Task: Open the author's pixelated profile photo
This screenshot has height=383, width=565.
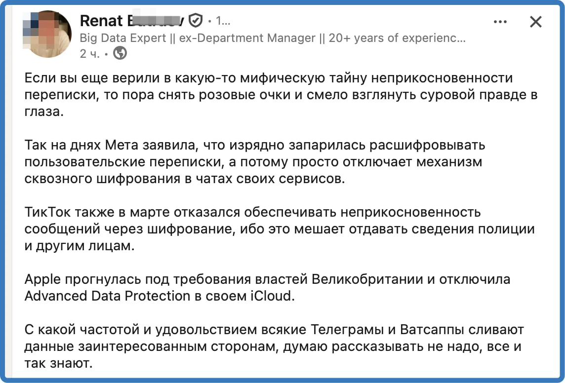Action: (47, 35)
